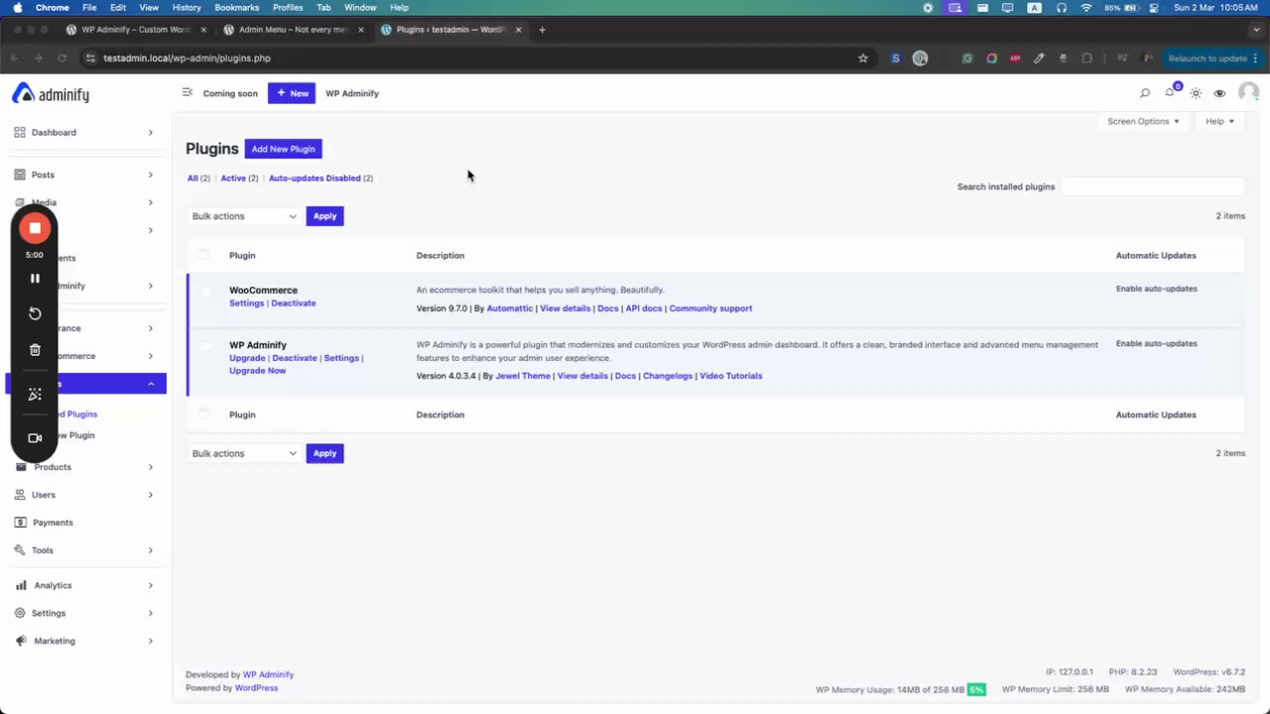Image resolution: width=1270 pixels, height=714 pixels.
Task: Click the green G extension icon
Action: point(967,59)
